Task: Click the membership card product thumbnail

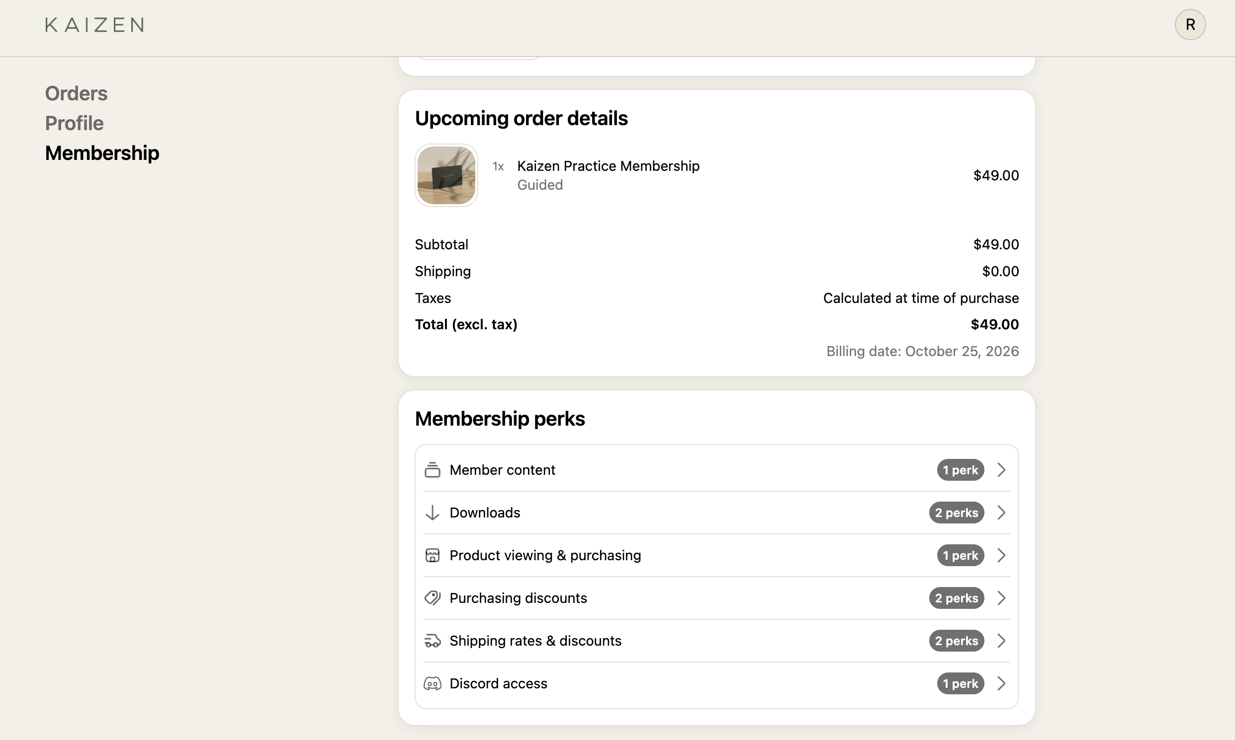Action: click(446, 175)
